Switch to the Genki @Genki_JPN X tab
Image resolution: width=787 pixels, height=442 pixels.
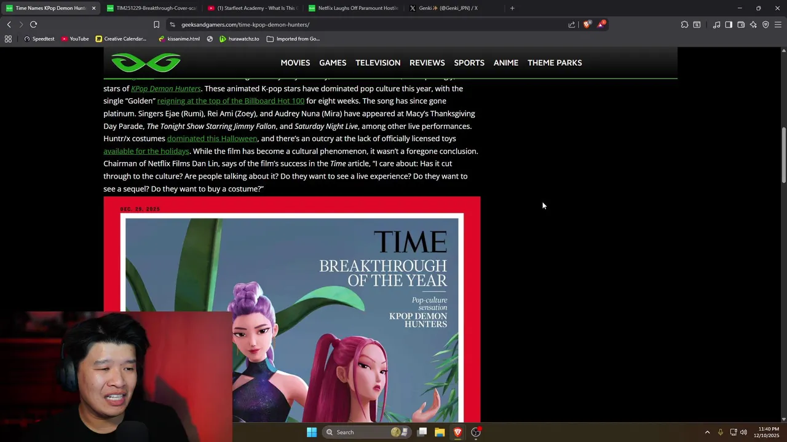[x=453, y=8]
